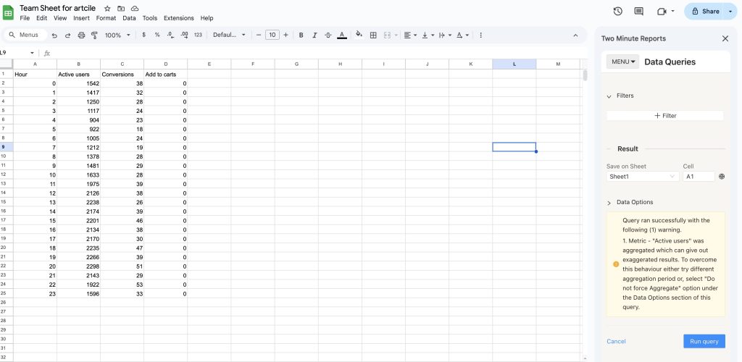This screenshot has height=362, width=742.
Task: Open the text color picker
Action: [x=341, y=35]
